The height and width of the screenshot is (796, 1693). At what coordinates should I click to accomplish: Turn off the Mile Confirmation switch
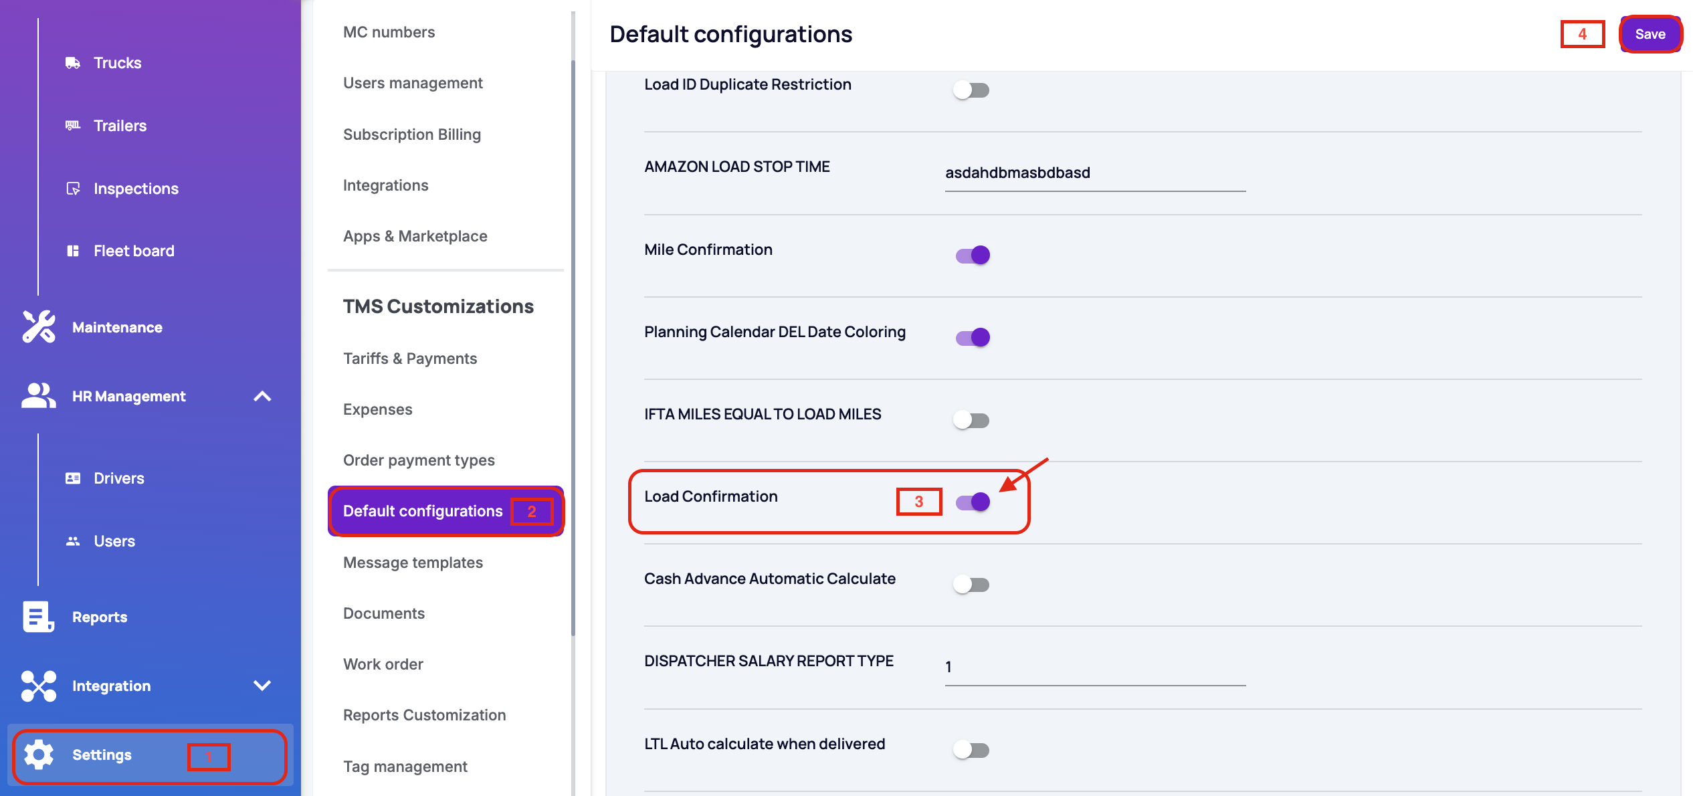point(973,255)
